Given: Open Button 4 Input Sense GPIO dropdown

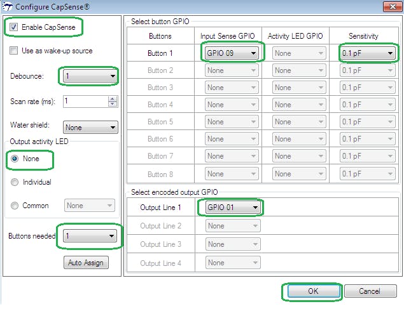Looking at the screenshot, I should (x=232, y=105).
